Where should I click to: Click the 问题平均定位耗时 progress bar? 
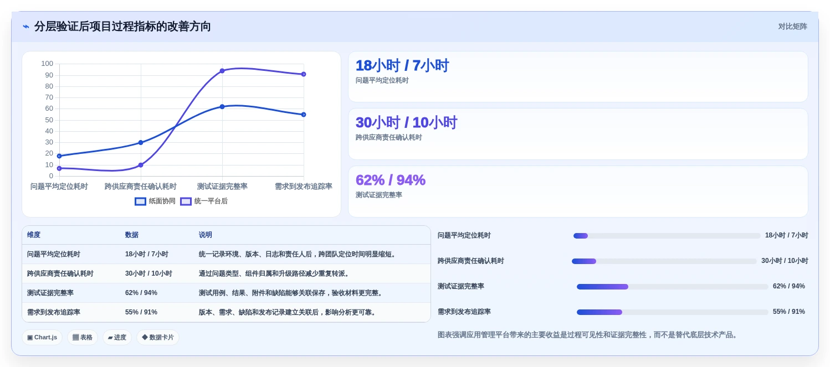[x=667, y=236]
